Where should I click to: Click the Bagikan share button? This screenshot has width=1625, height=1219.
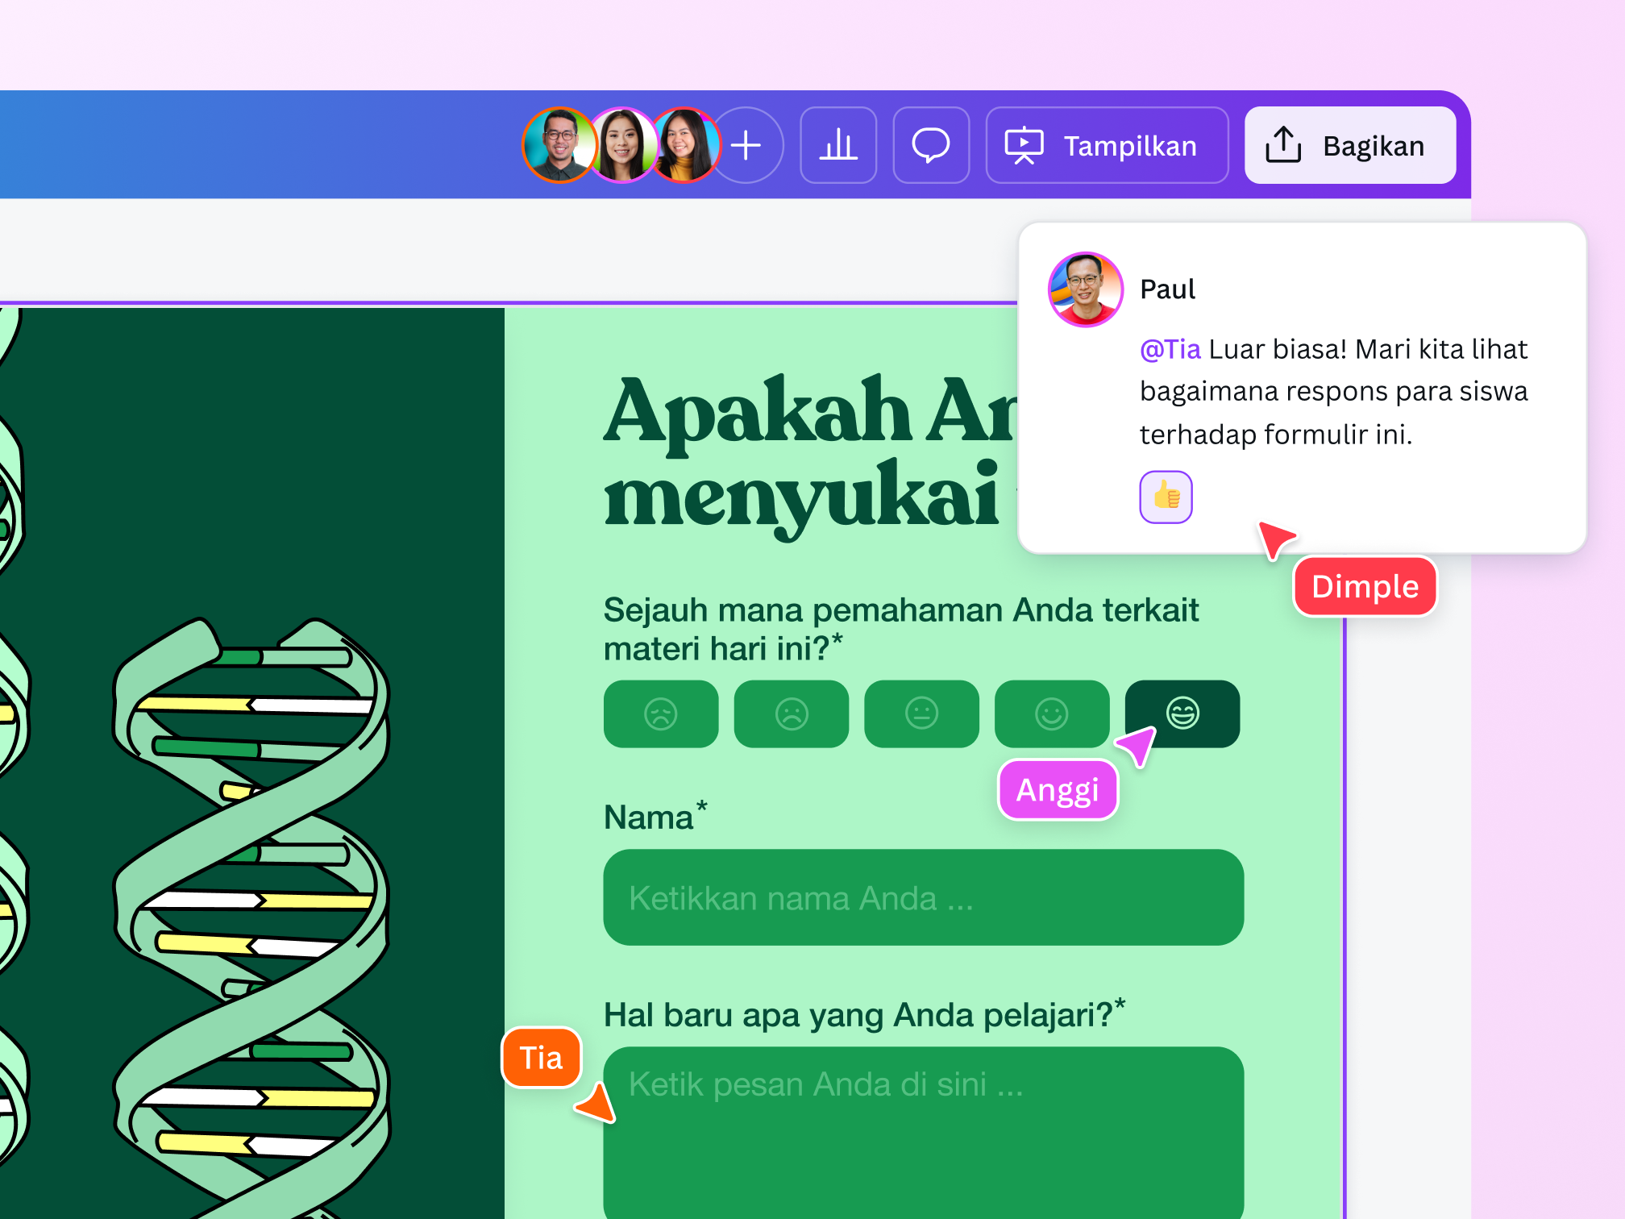pyautogui.click(x=1349, y=145)
